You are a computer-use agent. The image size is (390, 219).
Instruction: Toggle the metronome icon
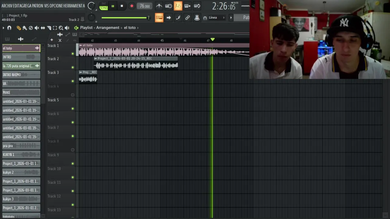point(159,6)
